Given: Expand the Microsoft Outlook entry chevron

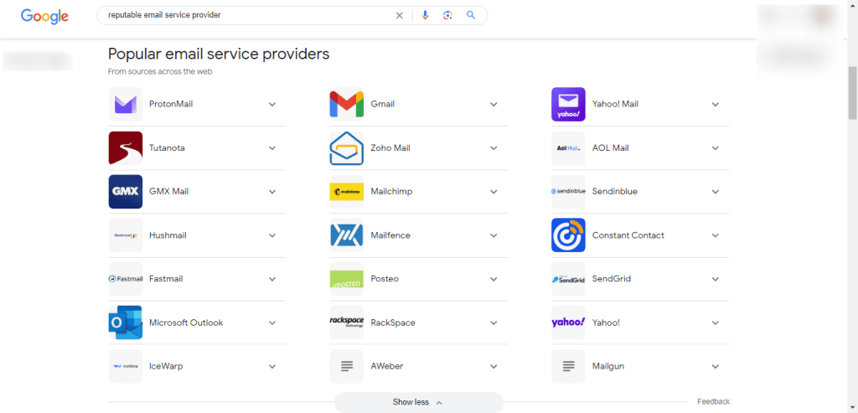Looking at the screenshot, I should coord(272,323).
